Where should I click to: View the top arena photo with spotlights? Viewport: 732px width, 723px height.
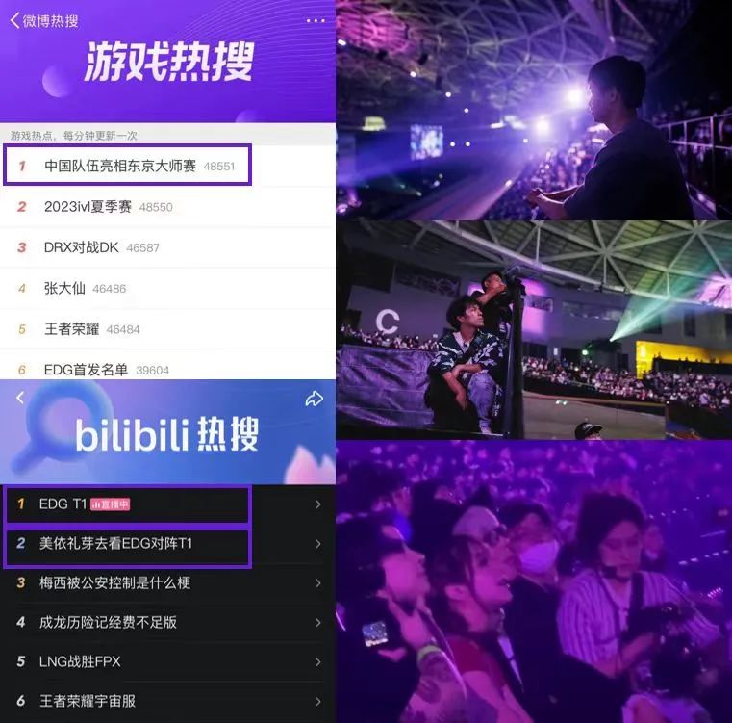click(x=534, y=110)
